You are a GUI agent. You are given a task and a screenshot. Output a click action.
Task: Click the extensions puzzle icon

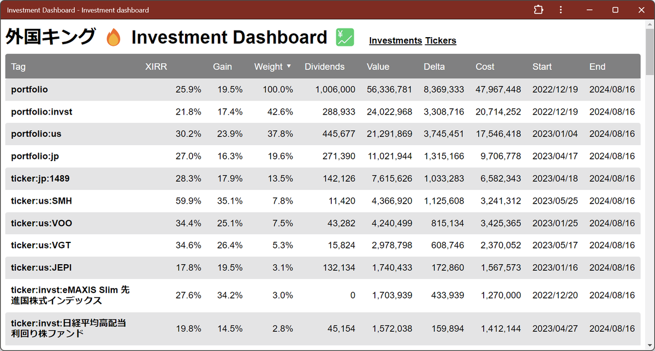point(538,10)
